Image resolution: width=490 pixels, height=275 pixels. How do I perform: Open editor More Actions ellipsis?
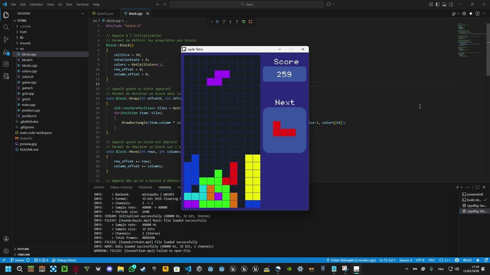pos(484,14)
